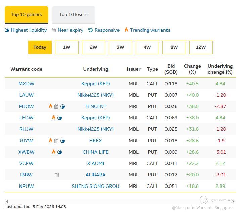Click the calendar icon in MJOW row
This screenshot has height=213, width=238.
[x=56, y=107]
